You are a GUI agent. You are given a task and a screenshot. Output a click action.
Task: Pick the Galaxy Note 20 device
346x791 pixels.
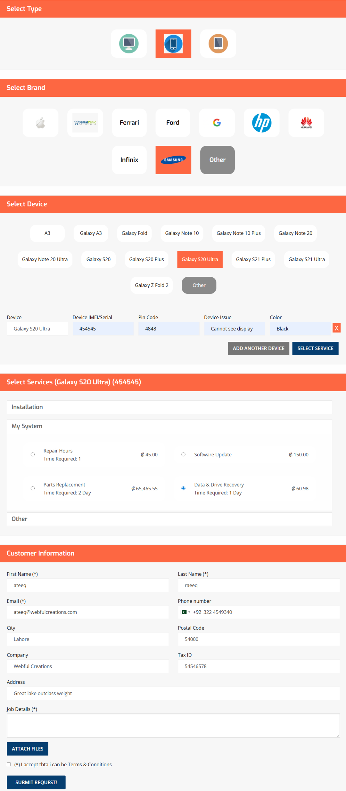(x=295, y=233)
